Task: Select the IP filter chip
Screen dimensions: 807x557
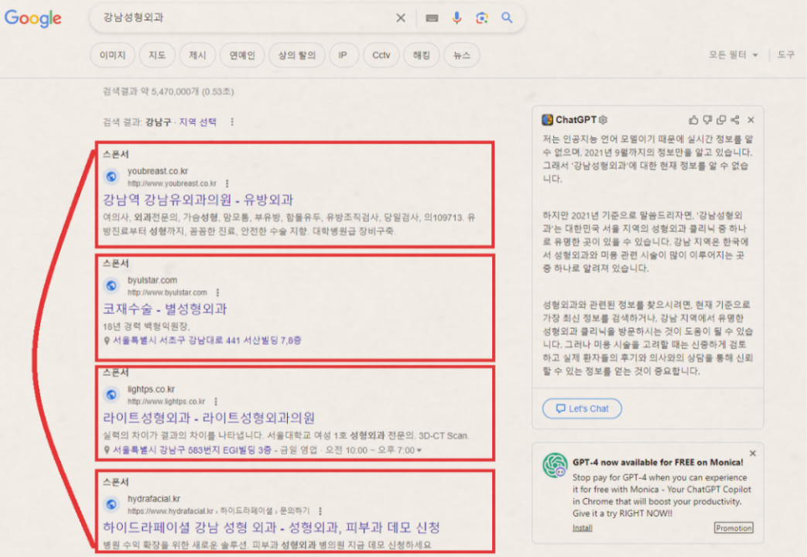Action: click(342, 55)
